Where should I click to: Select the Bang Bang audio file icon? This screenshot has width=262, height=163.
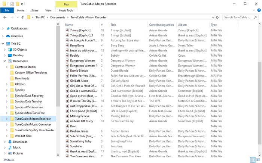tap(67, 45)
